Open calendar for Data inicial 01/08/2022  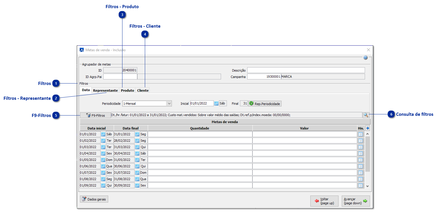tap(103, 179)
